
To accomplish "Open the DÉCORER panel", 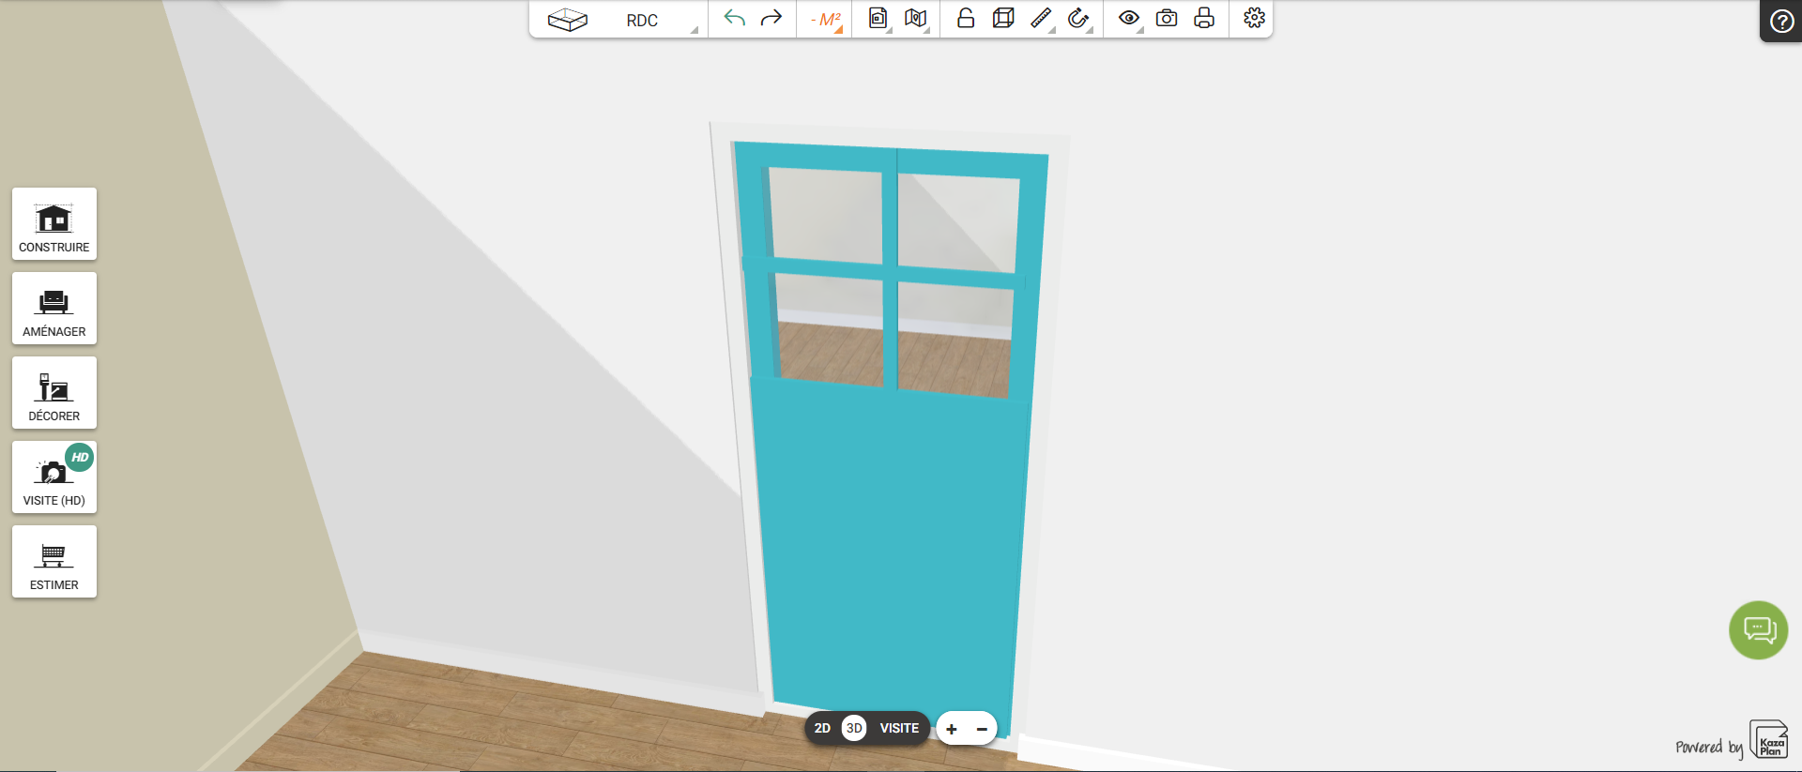I will 54,393.
